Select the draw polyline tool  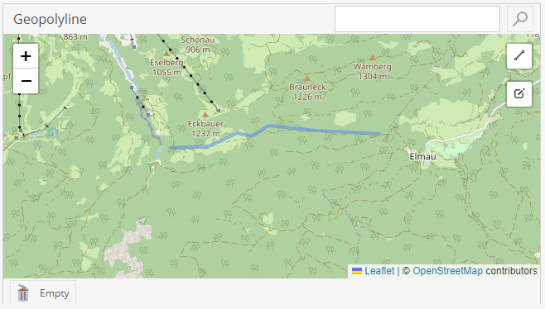519,56
